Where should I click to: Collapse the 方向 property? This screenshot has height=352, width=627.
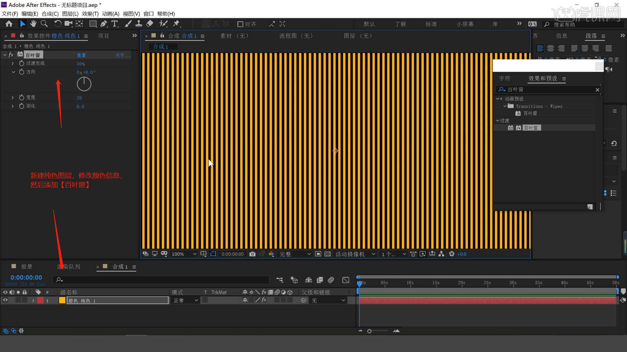(x=13, y=72)
